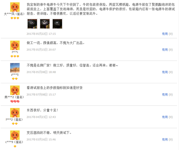Viewport: 179px width, 150px height.
Task: Mark the 2017年07月08日 review as 有用
Action: (165, 95)
